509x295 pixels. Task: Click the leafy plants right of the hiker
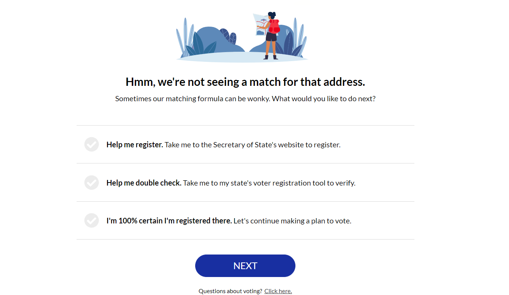pyautogui.click(x=295, y=39)
